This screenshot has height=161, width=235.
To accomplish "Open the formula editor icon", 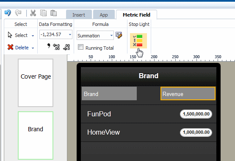I will [x=119, y=35].
